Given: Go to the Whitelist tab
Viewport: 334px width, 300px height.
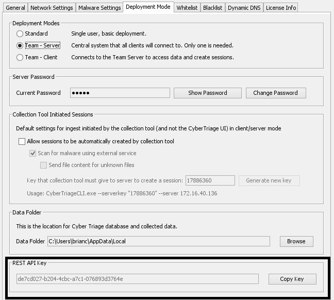Looking at the screenshot, I should 187,8.
